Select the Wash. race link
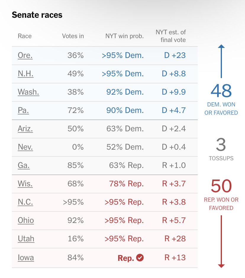 (28, 92)
